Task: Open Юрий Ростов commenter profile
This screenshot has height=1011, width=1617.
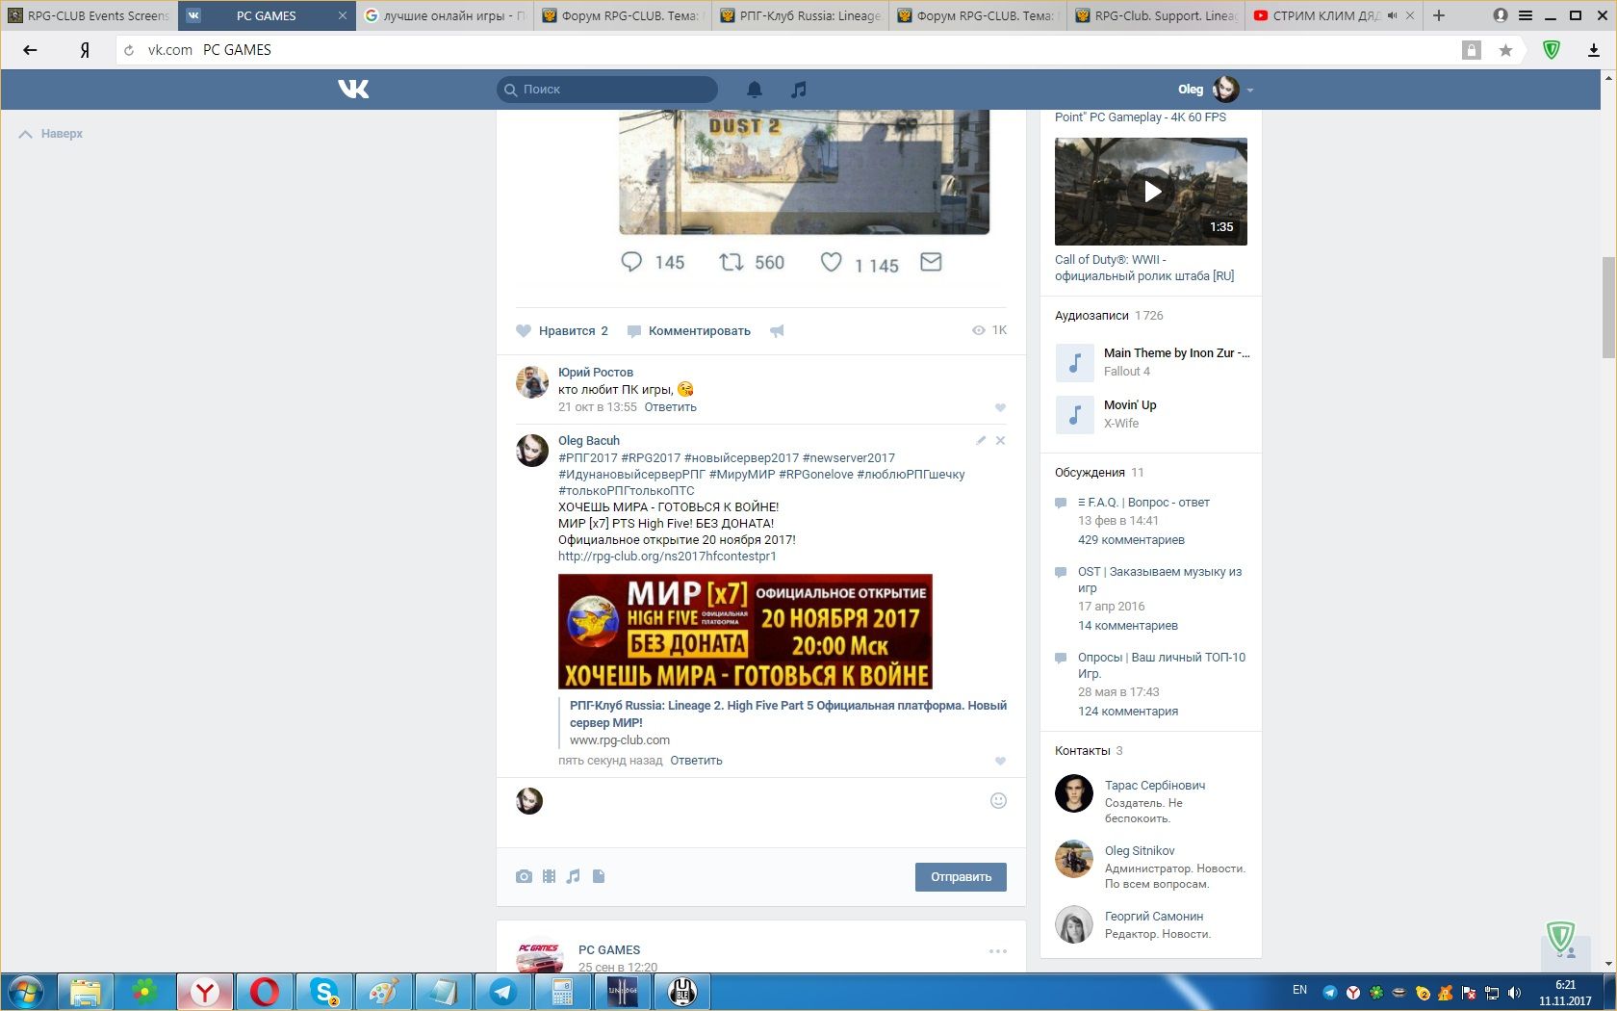Action: point(596,373)
